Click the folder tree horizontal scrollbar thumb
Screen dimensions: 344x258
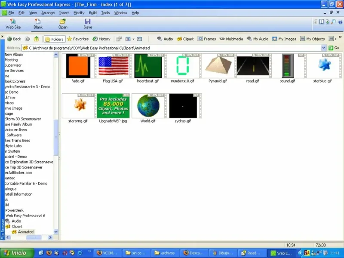click(34, 237)
